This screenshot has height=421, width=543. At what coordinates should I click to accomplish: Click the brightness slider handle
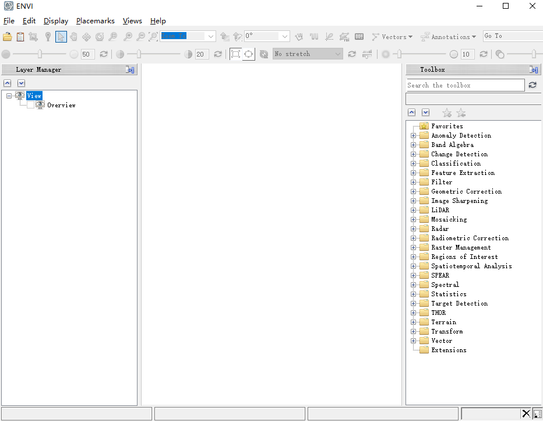click(x=40, y=54)
